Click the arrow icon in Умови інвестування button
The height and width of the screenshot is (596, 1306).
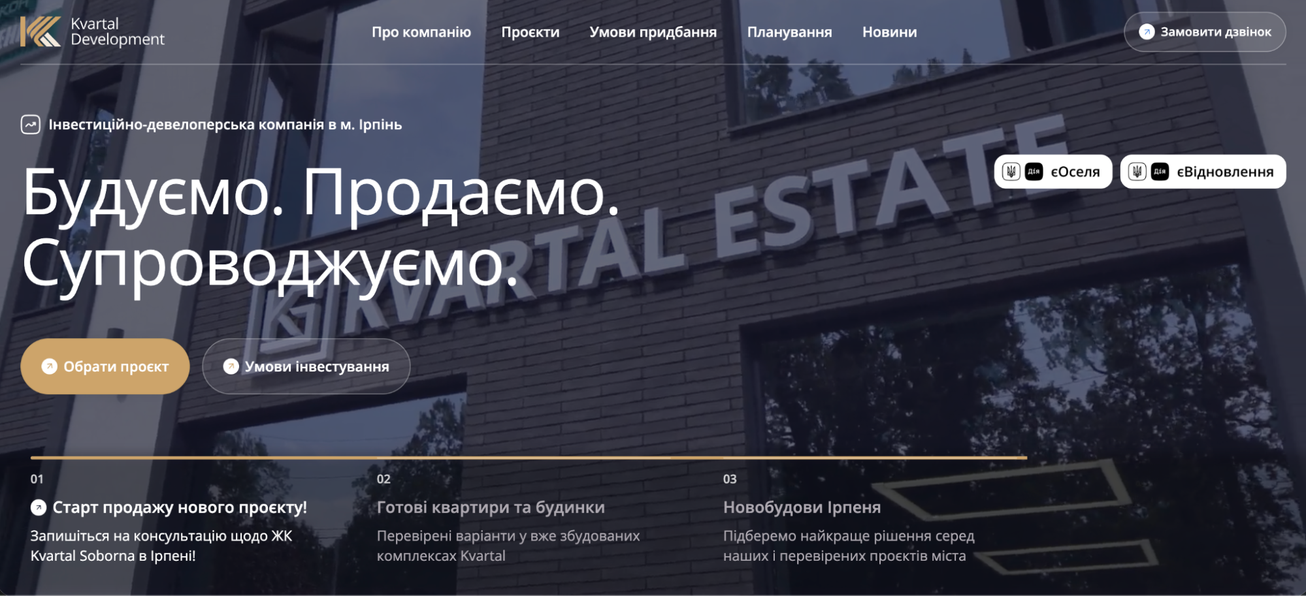[x=231, y=366]
